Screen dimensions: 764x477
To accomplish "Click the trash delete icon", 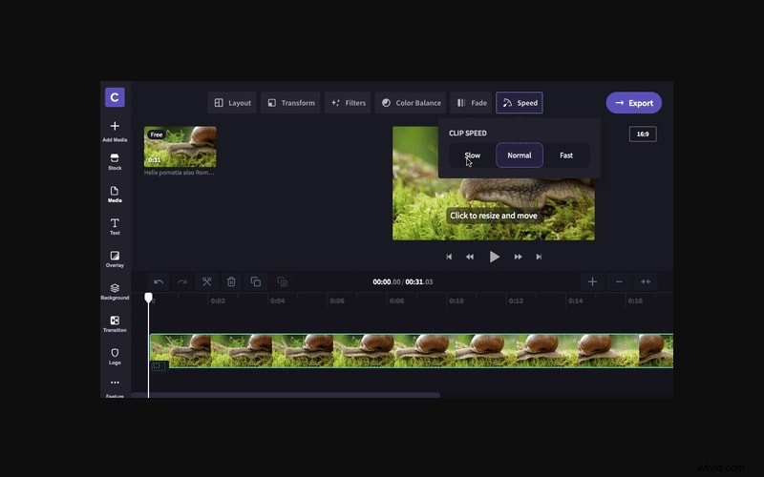I will (231, 281).
